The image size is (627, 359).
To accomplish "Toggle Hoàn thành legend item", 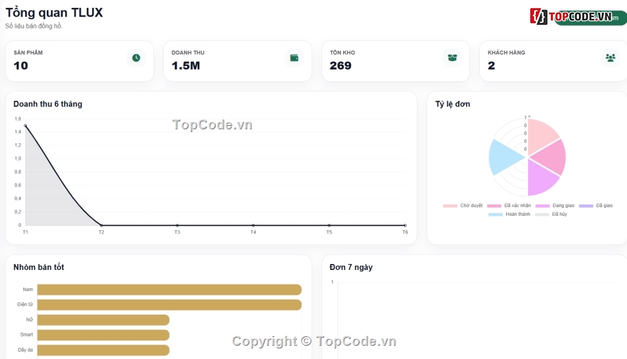I will point(509,214).
